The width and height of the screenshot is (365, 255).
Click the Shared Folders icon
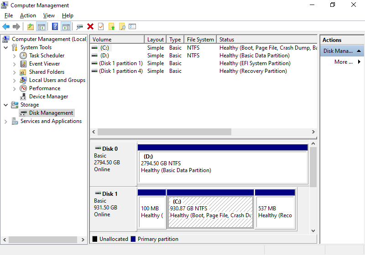(23, 72)
